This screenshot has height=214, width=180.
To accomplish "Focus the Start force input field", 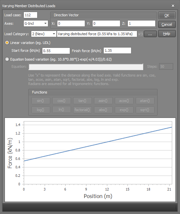I will pyautogui.click(x=56, y=51).
